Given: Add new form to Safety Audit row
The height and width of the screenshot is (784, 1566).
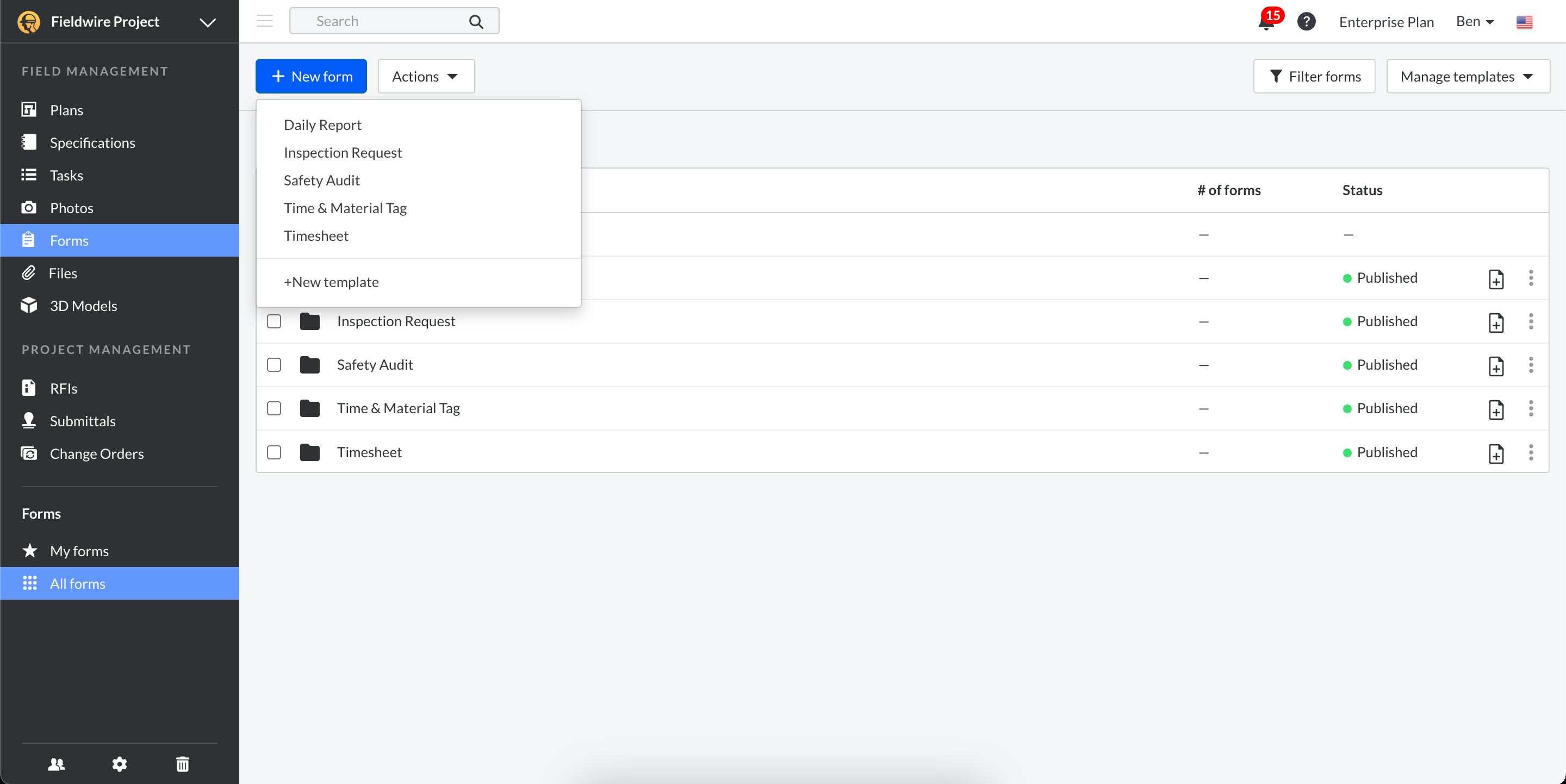Looking at the screenshot, I should tap(1495, 365).
